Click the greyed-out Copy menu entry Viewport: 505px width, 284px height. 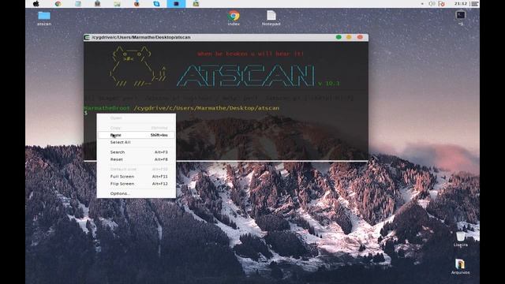point(137,128)
